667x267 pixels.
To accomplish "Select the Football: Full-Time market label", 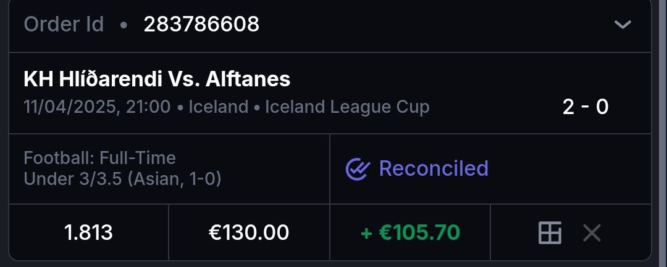I will [99, 158].
